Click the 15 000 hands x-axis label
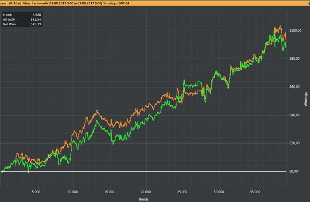Image resolution: width=310 pixels, height=202 pixels. click(109, 192)
